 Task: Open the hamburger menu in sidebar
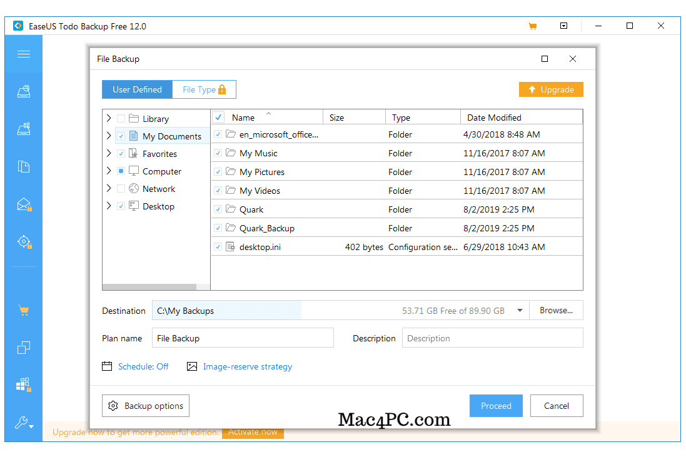click(24, 54)
